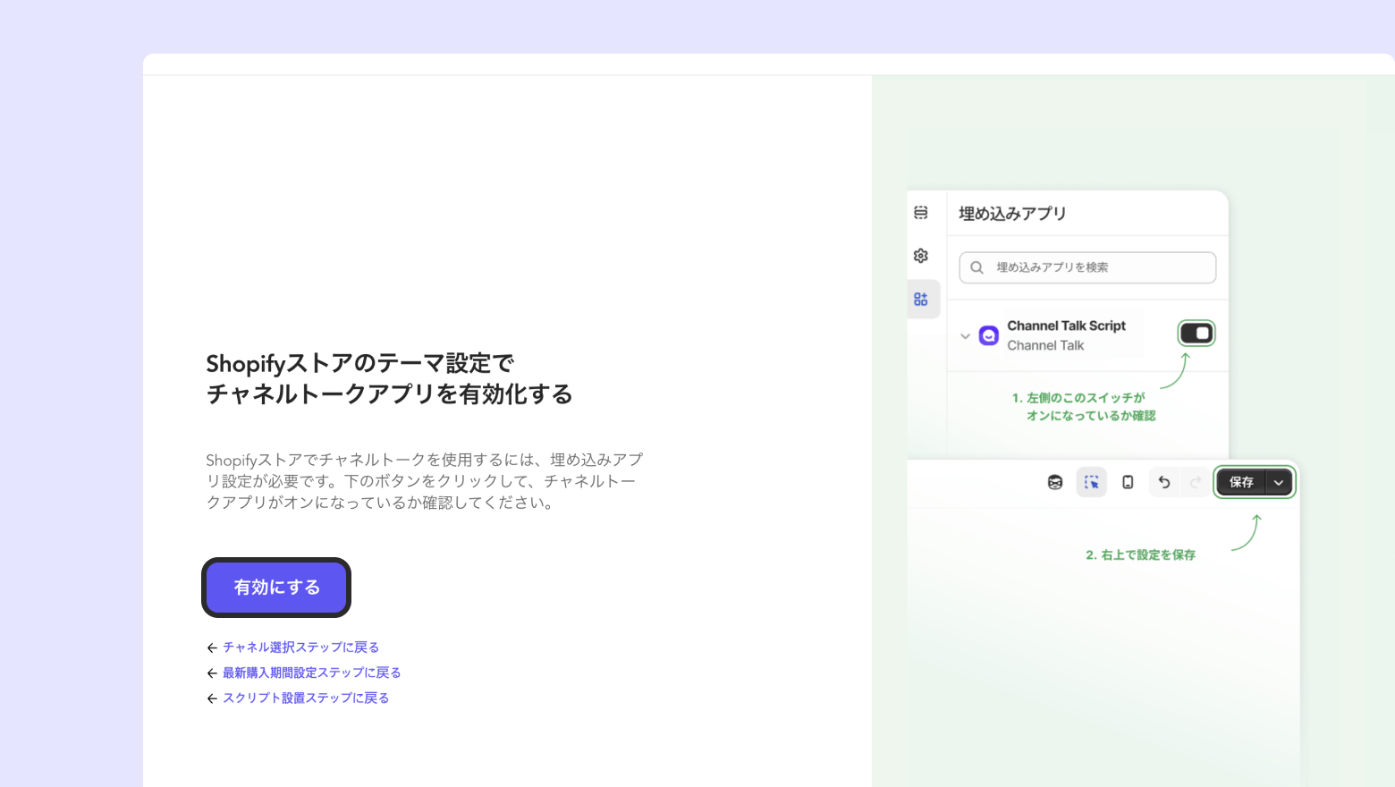Expand the Channel Talk Script chevron
Viewport: 1395px width, 787px height.
click(965, 336)
